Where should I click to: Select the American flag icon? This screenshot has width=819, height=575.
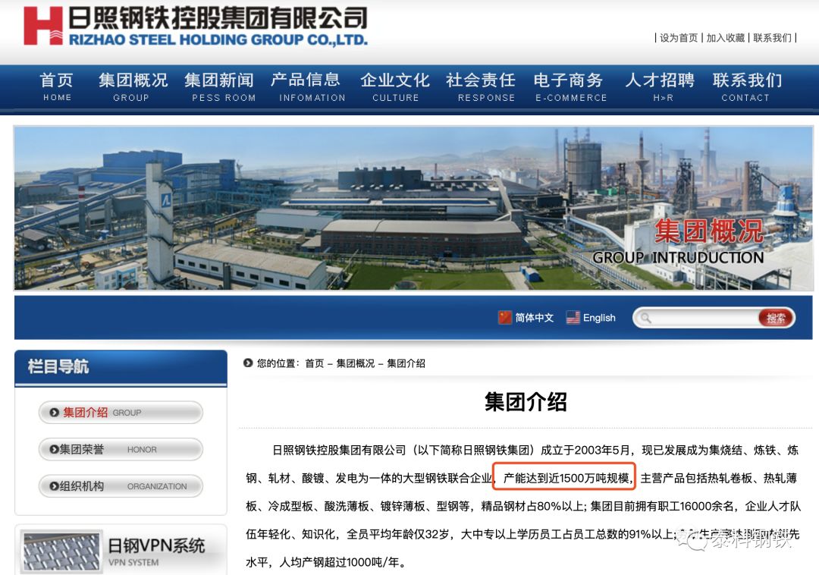573,318
